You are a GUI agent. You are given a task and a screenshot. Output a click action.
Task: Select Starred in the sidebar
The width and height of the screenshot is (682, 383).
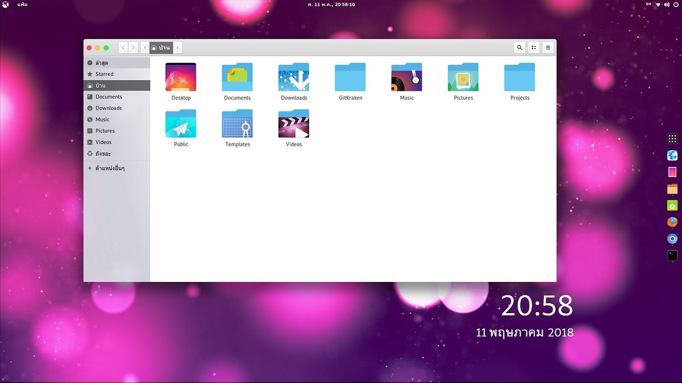click(105, 74)
